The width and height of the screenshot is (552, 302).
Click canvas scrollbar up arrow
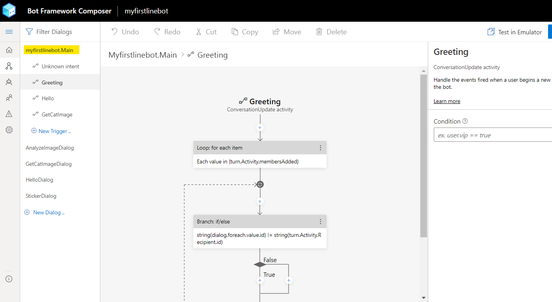(424, 71)
